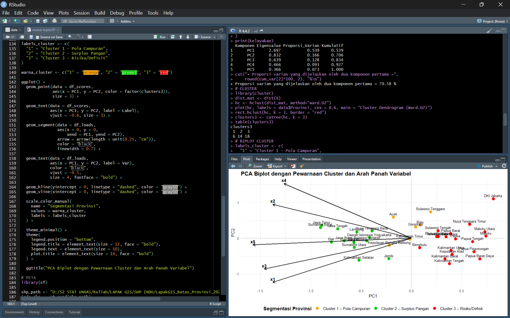Viewport: 510px width, 318px height.
Task: Click the Run button in the editor
Action: (x=160, y=37)
